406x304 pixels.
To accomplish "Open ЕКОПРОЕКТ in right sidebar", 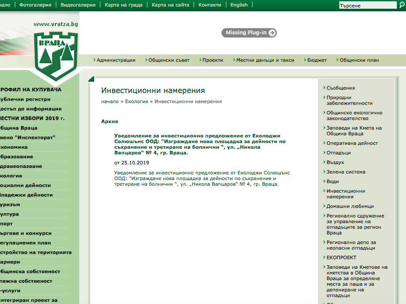I will click(x=341, y=257).
